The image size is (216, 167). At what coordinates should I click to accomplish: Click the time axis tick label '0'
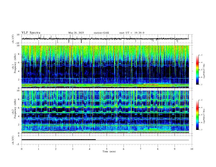pos(22,149)
